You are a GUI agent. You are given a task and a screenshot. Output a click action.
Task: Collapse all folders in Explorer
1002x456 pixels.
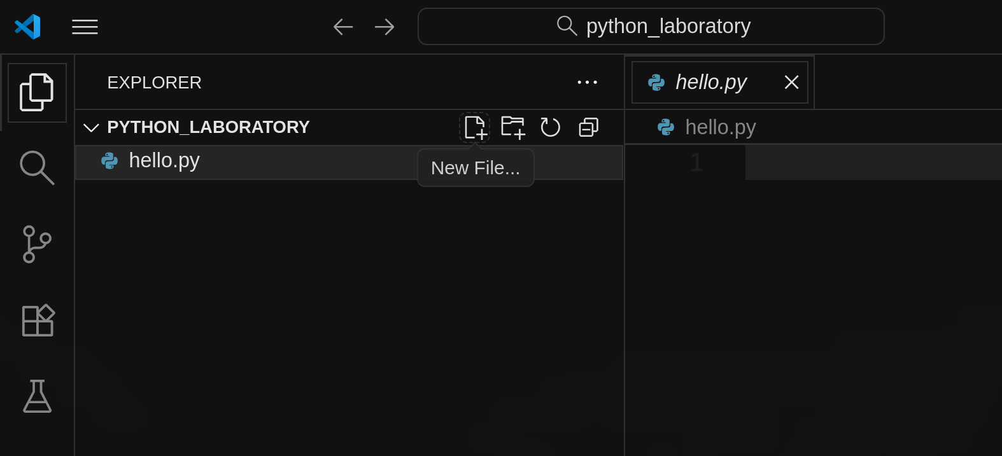point(588,127)
